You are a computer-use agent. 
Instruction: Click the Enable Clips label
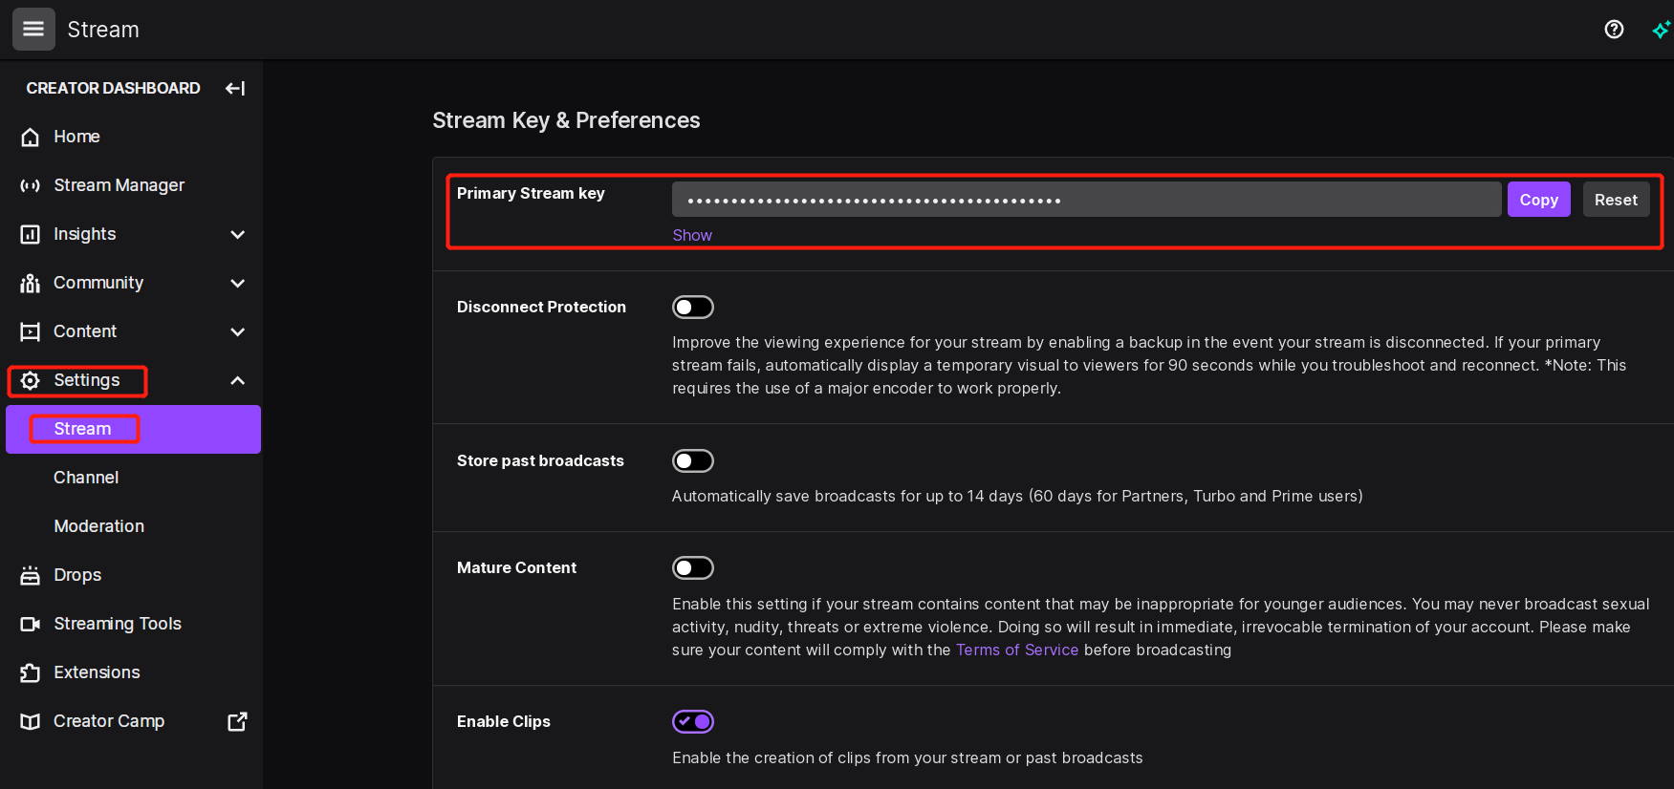[504, 721]
